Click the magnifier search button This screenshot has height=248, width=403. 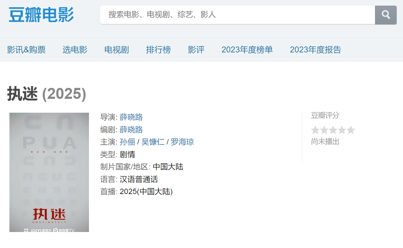(x=386, y=15)
